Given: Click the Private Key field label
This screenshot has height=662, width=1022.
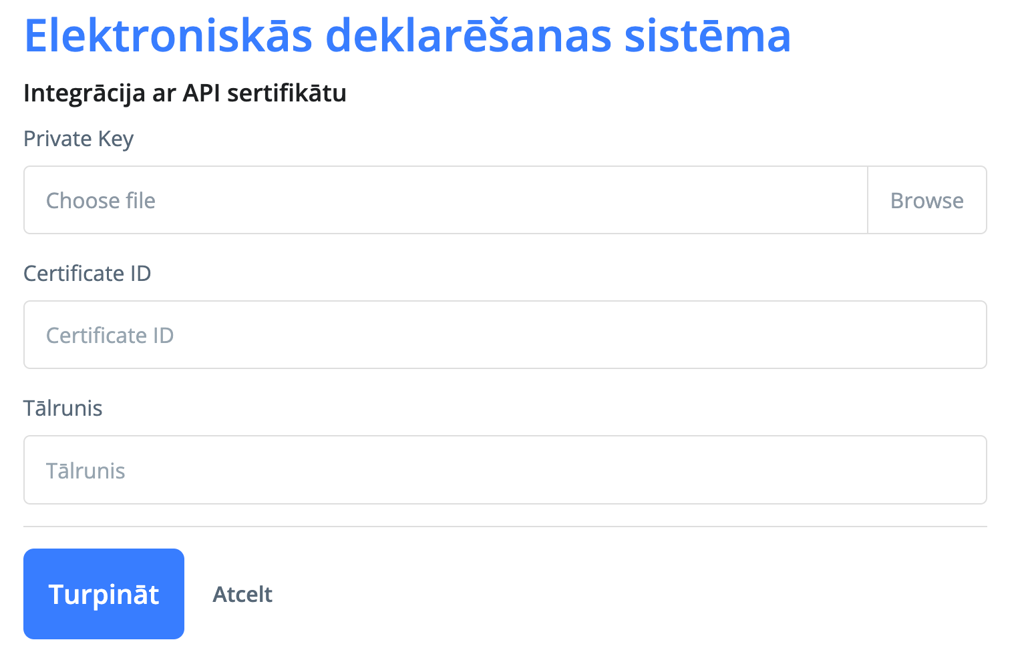Looking at the screenshot, I should pyautogui.click(x=79, y=139).
